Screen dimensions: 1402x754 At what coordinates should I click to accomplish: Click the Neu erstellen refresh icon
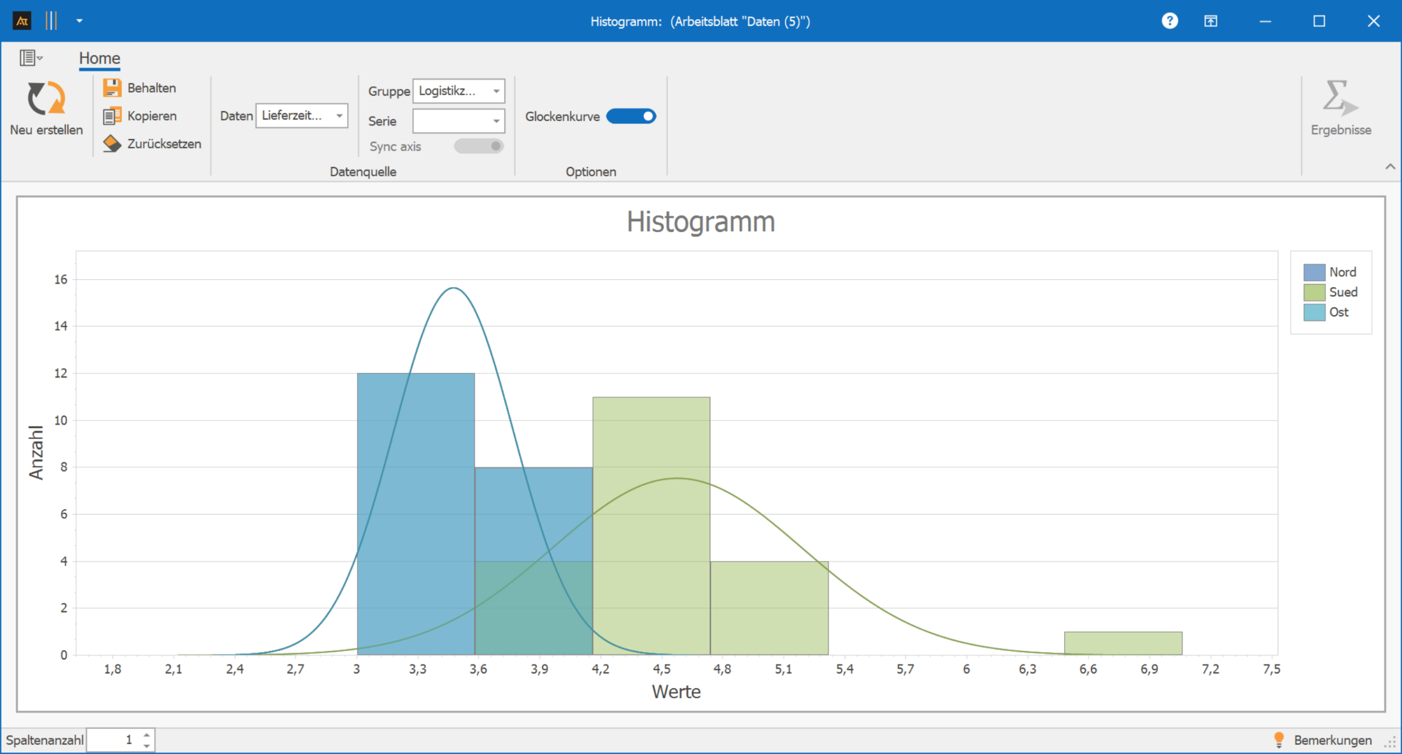click(x=46, y=99)
